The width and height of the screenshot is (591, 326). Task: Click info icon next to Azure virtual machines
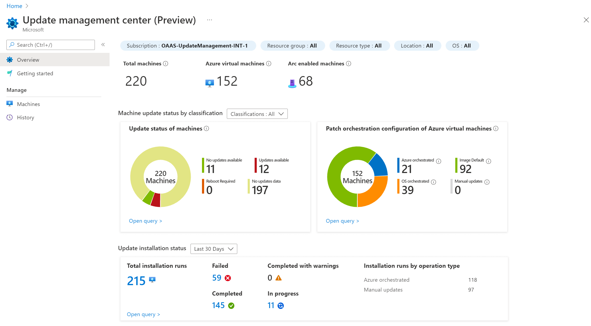click(269, 64)
